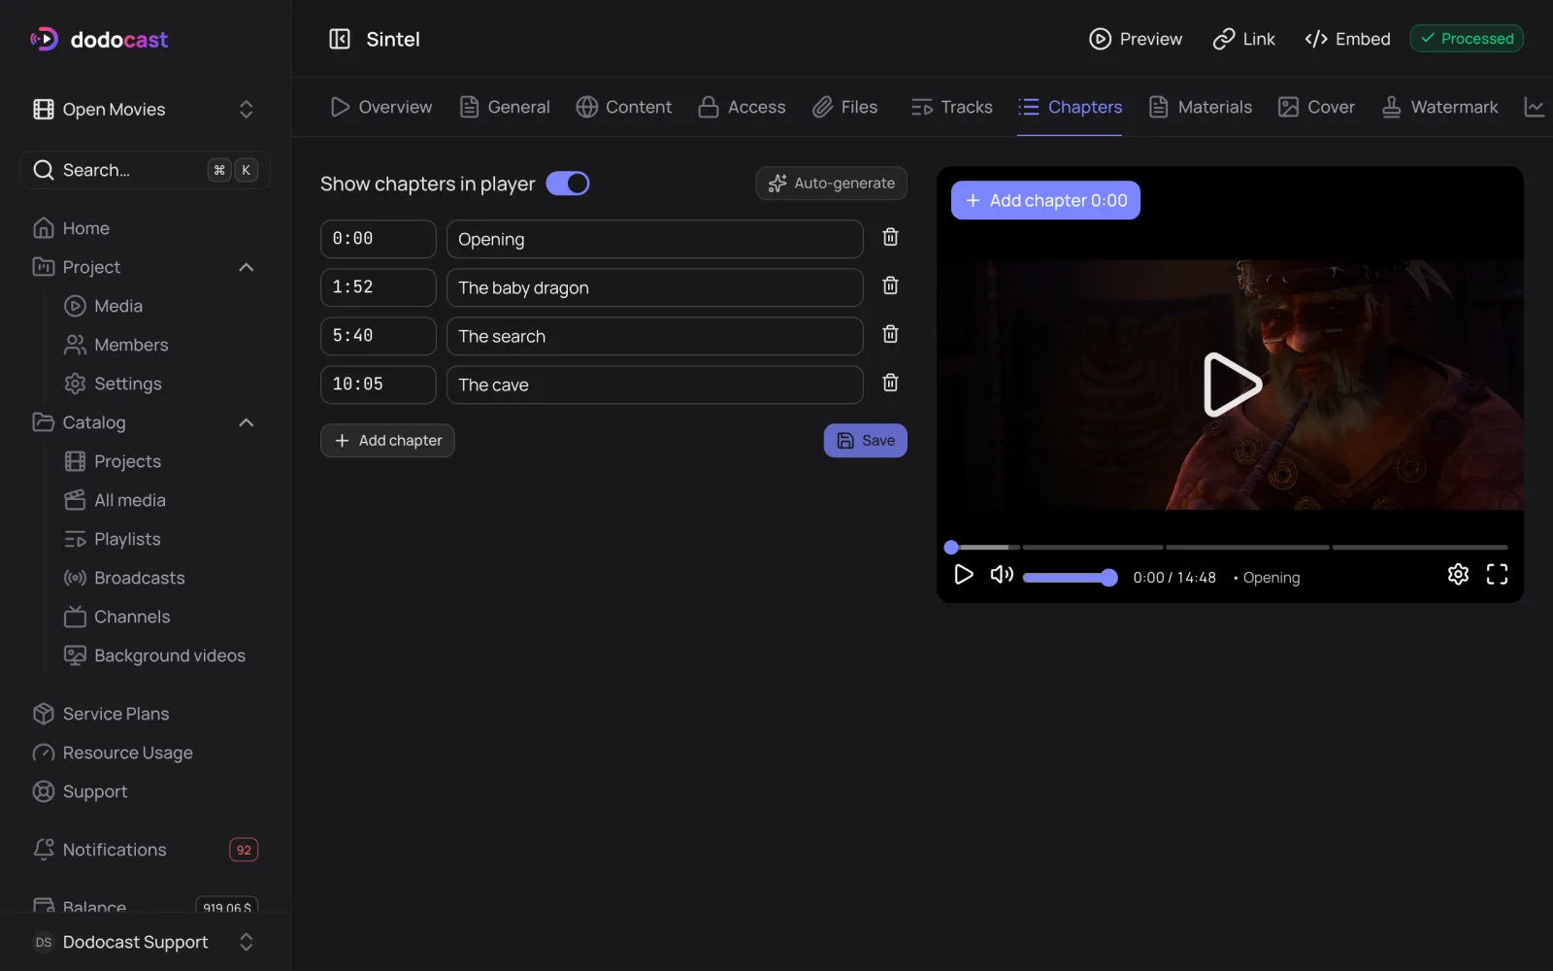Click Auto-generate chapters button
The height and width of the screenshot is (971, 1553).
[x=832, y=184]
